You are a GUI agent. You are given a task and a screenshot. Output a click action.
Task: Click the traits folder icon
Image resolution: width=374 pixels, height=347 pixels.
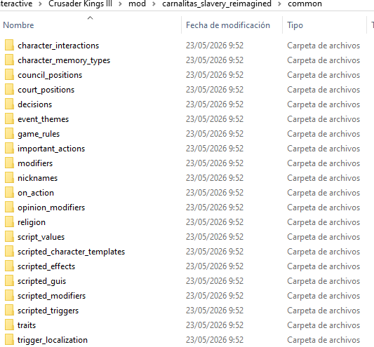pos(9,325)
